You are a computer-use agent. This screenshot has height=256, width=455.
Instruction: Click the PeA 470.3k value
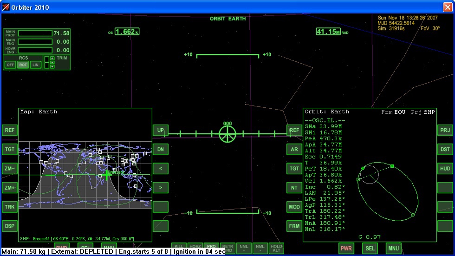pyautogui.click(x=323, y=138)
